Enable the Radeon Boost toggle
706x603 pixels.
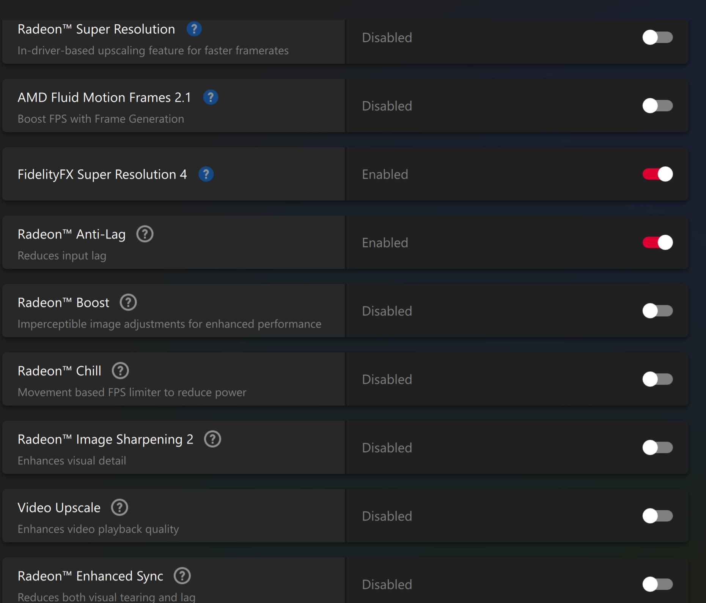(x=657, y=311)
